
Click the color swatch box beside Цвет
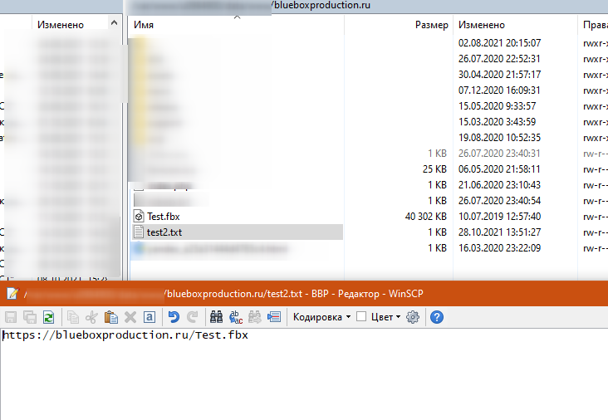click(x=361, y=316)
